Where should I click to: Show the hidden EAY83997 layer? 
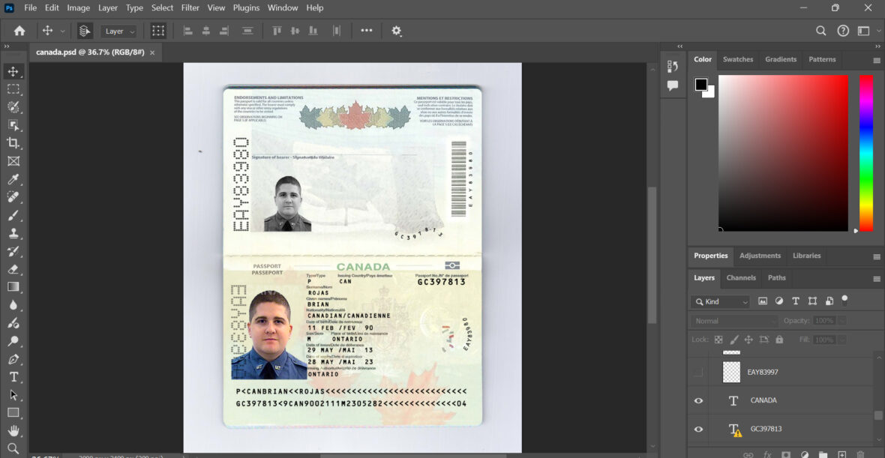pos(698,373)
